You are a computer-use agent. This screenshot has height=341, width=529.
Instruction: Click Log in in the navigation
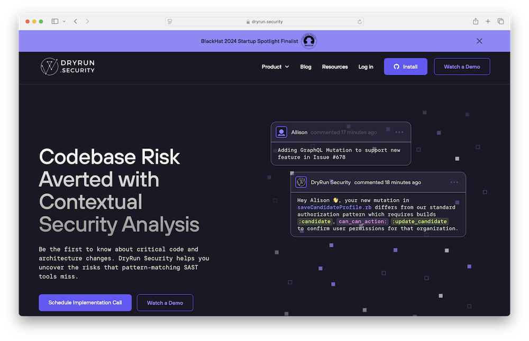coord(366,67)
